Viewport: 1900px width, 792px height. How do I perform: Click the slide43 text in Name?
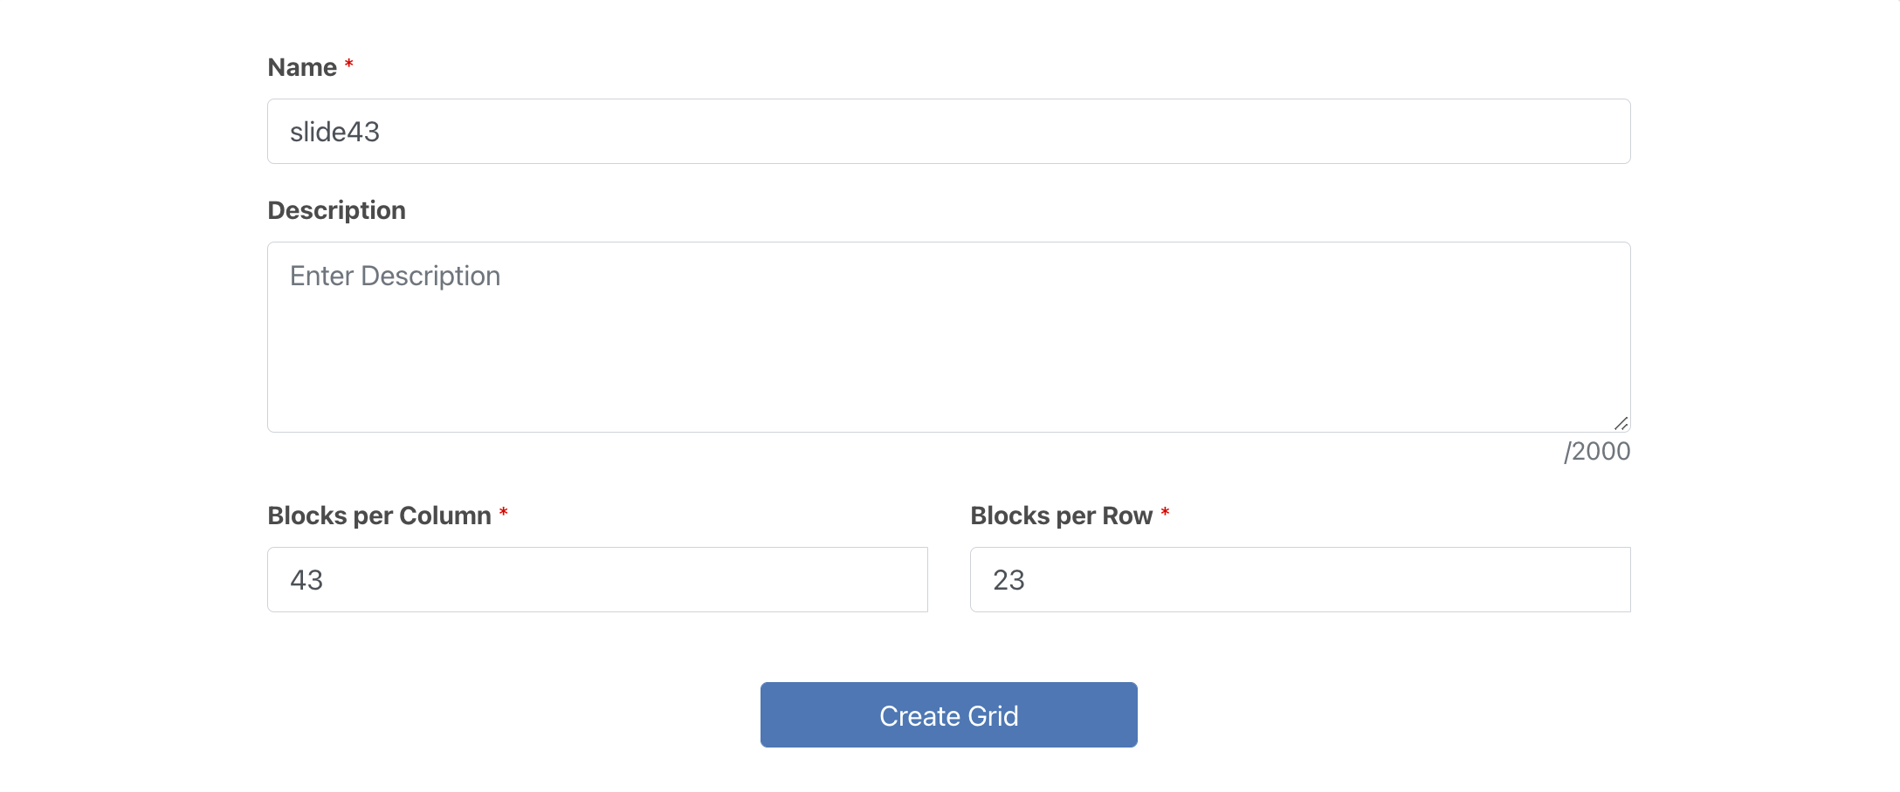[x=334, y=133]
